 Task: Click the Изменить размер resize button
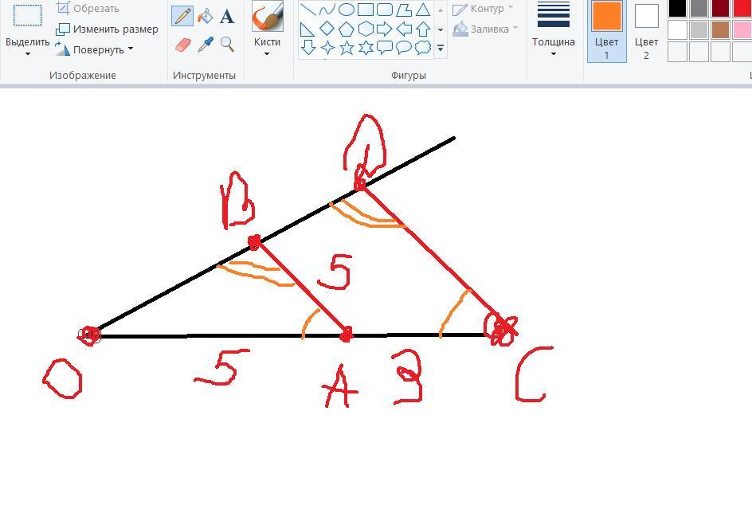(107, 29)
